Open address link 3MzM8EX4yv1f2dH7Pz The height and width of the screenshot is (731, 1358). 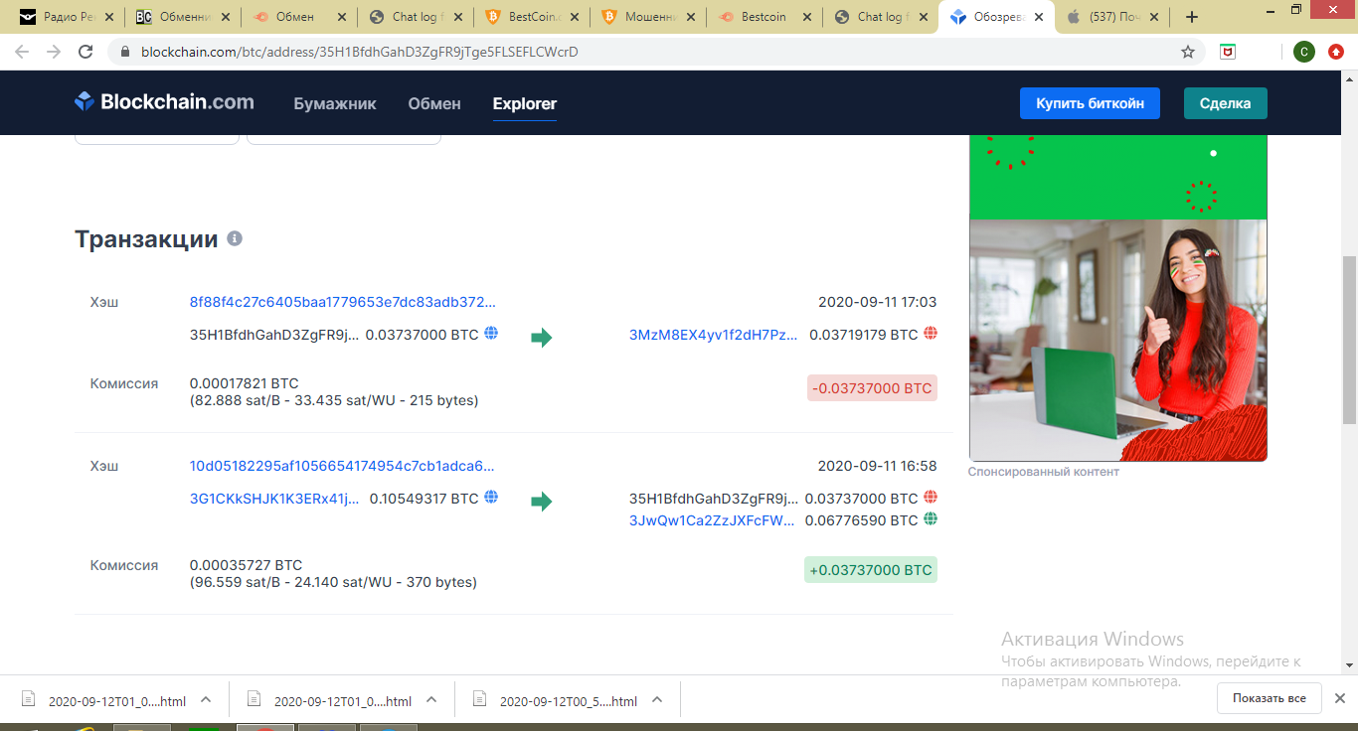point(713,335)
